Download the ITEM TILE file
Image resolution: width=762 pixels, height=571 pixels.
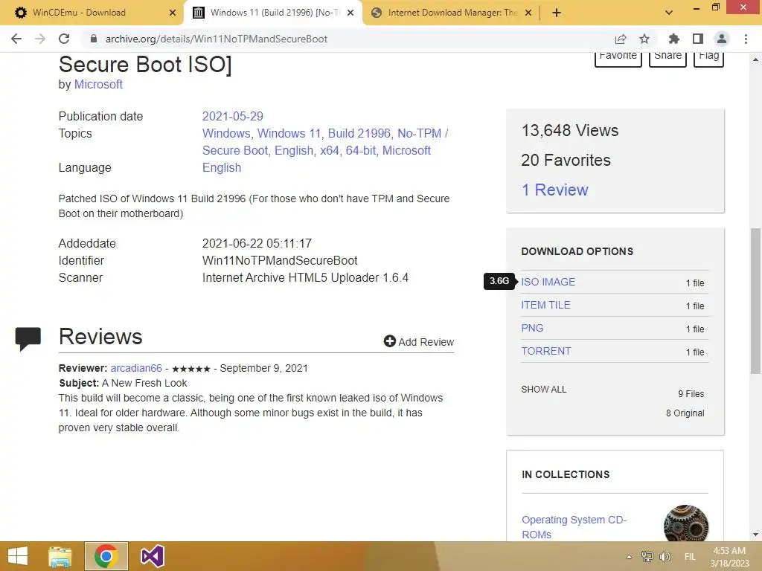545,305
